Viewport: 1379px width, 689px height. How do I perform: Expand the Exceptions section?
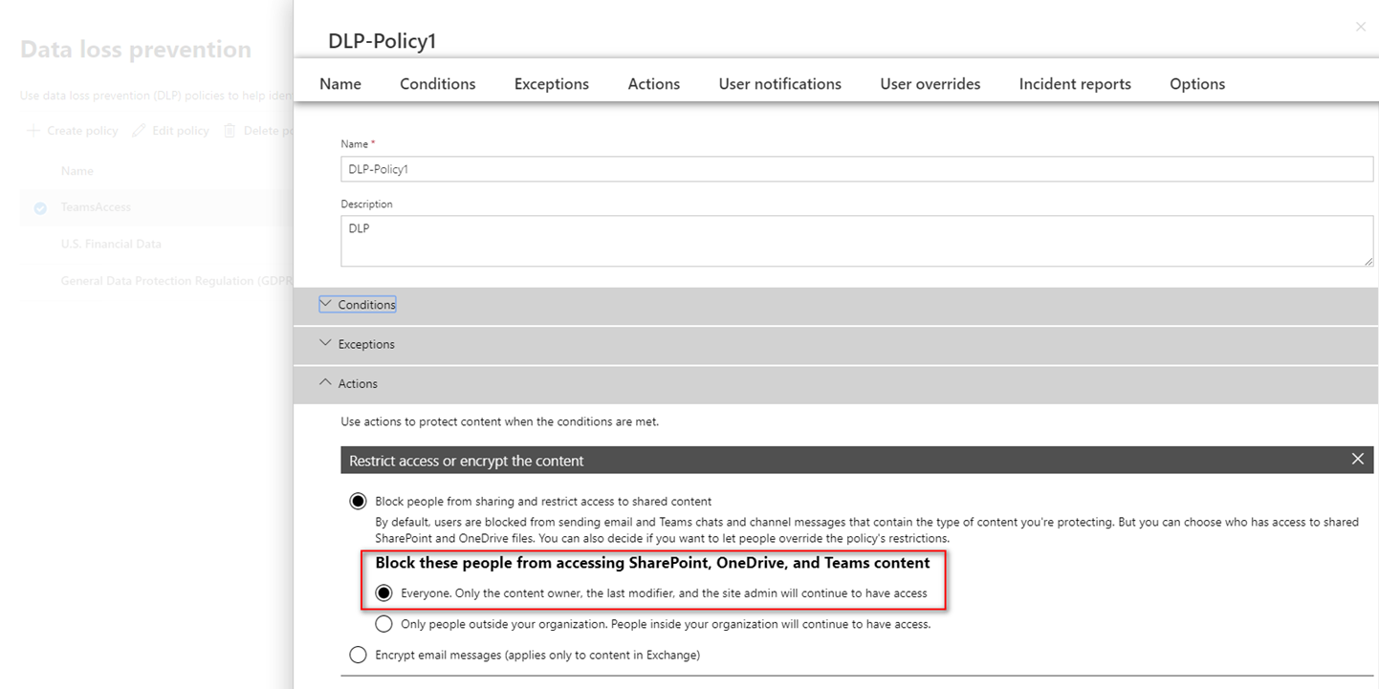pyautogui.click(x=365, y=344)
